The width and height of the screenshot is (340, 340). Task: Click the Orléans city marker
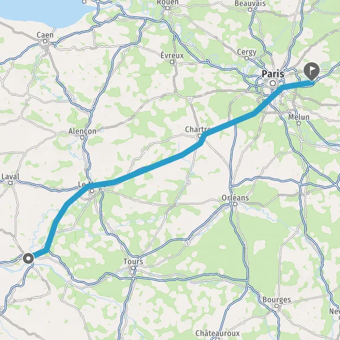tap(235, 204)
